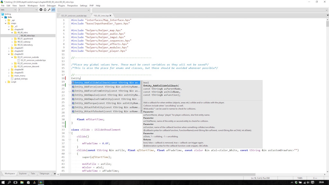
Task: Open the Debugger menu
Action: pyautogui.click(x=51, y=5)
